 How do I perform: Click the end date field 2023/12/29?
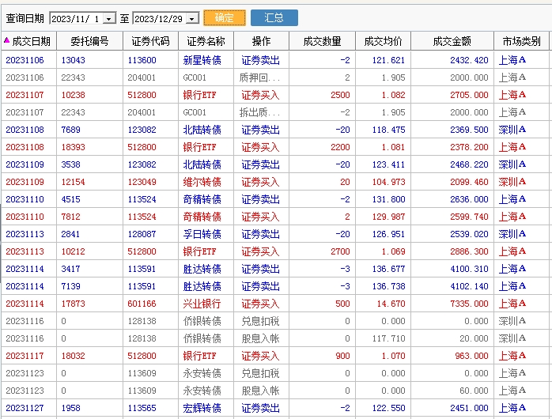tap(159, 18)
